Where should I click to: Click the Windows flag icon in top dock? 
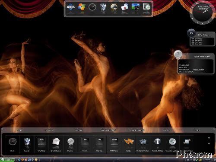point(82,7)
